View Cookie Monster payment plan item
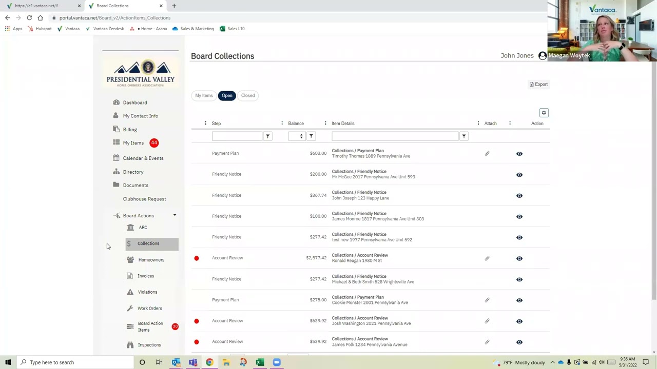 (x=519, y=300)
